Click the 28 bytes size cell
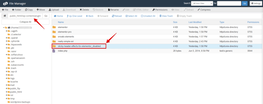Image resolution: width=263 pixels, height=104 pixels. click(177, 51)
